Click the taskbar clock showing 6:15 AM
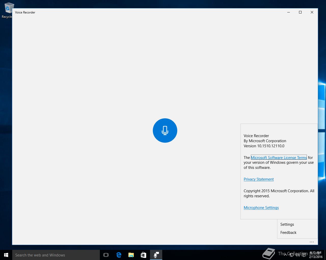This screenshot has height=260, width=326. click(316, 255)
